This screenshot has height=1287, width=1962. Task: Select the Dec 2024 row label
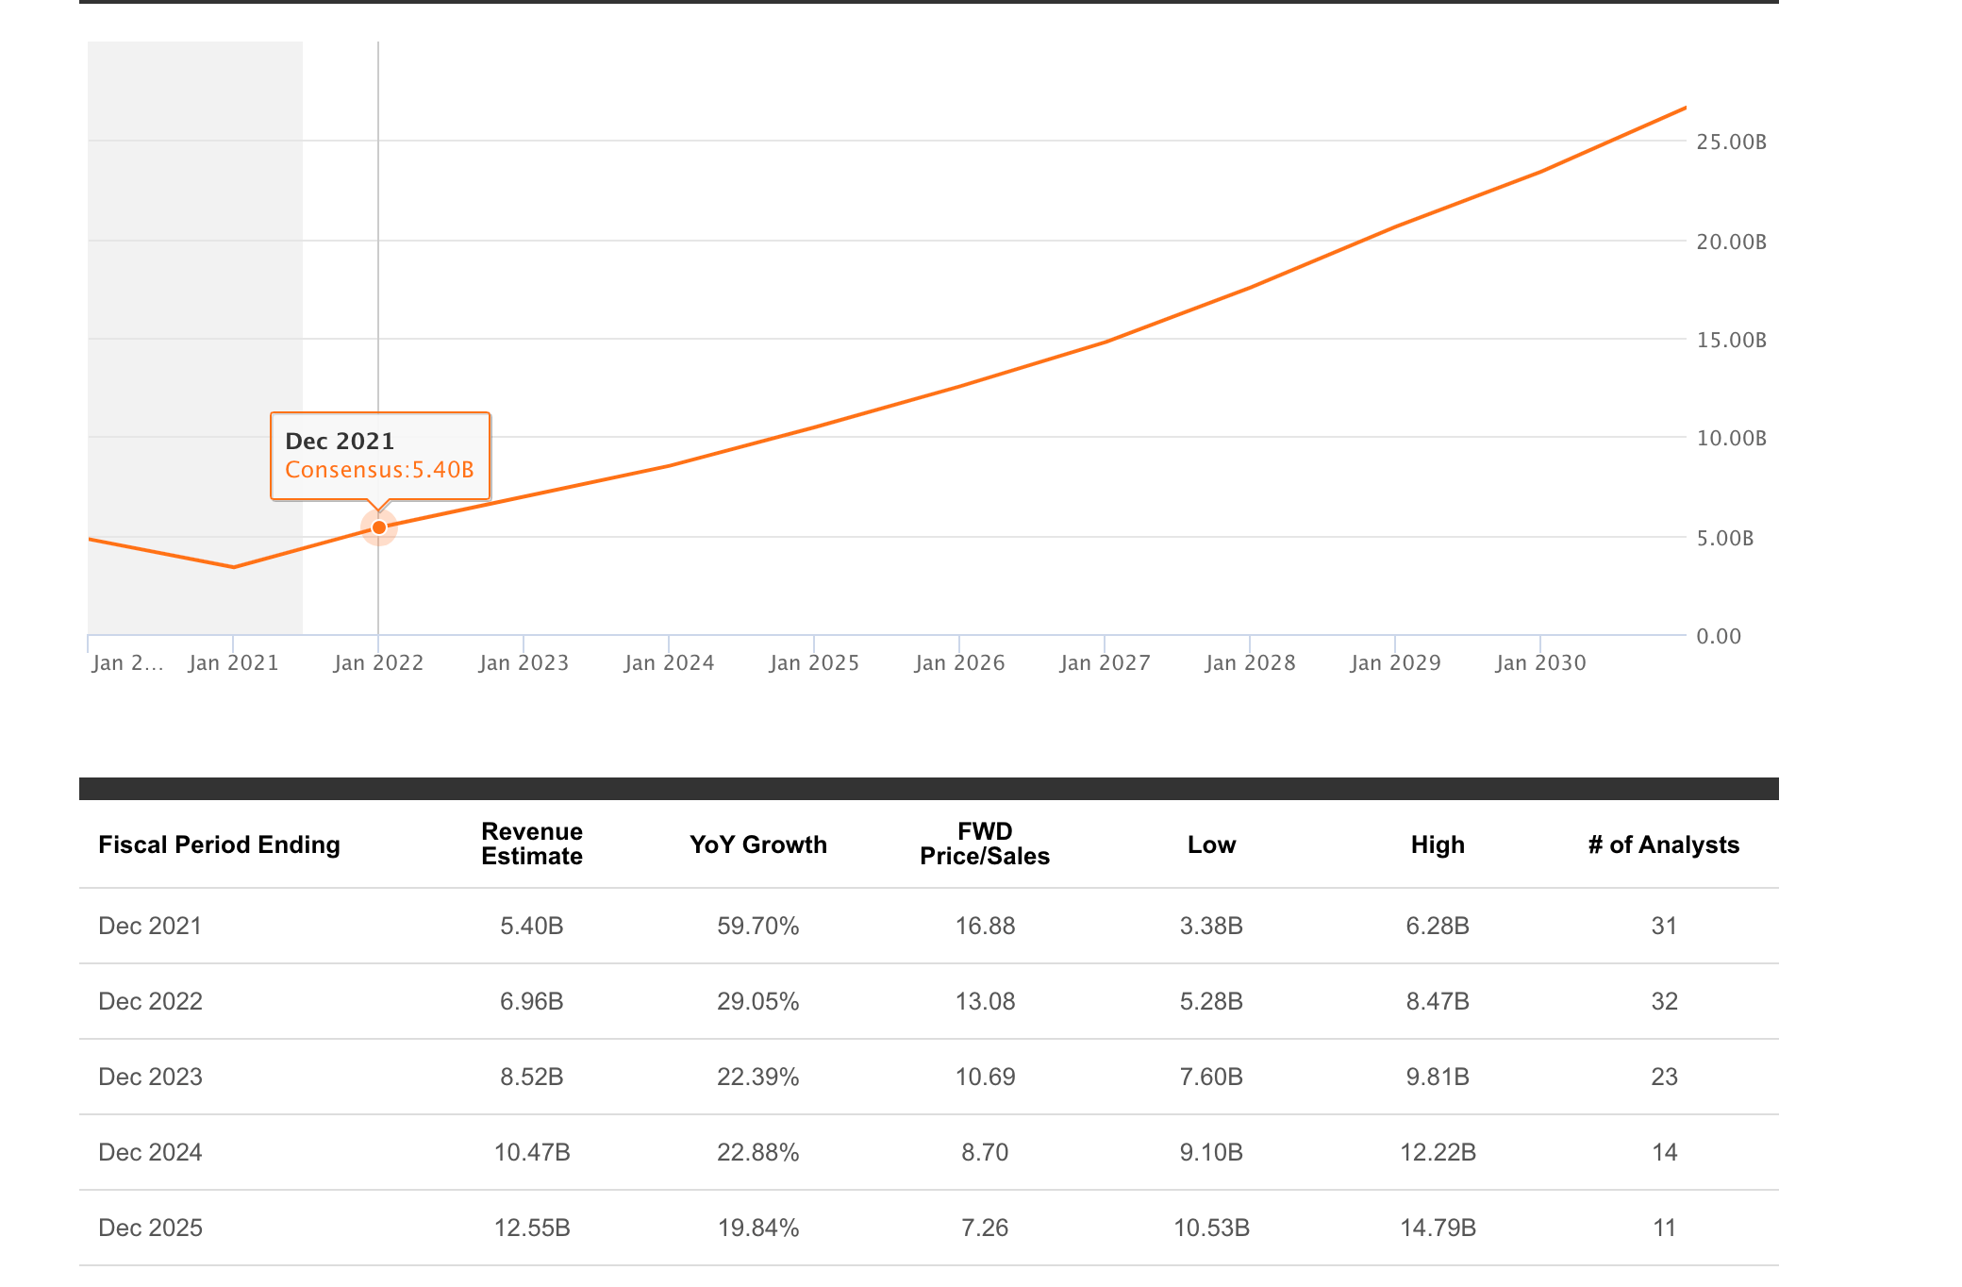point(150,1152)
